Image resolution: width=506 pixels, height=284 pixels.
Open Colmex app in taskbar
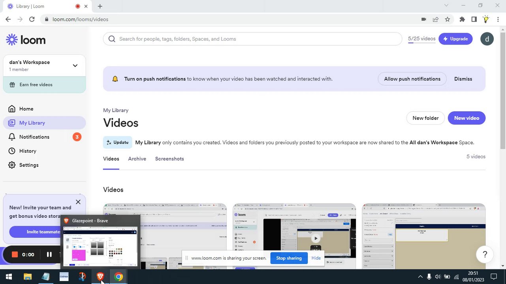click(64, 277)
